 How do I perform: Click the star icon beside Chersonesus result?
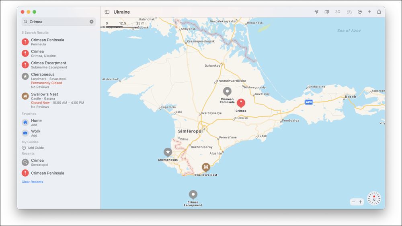(x=25, y=76)
